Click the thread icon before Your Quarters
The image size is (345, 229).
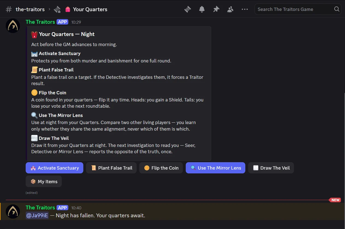coord(57,10)
